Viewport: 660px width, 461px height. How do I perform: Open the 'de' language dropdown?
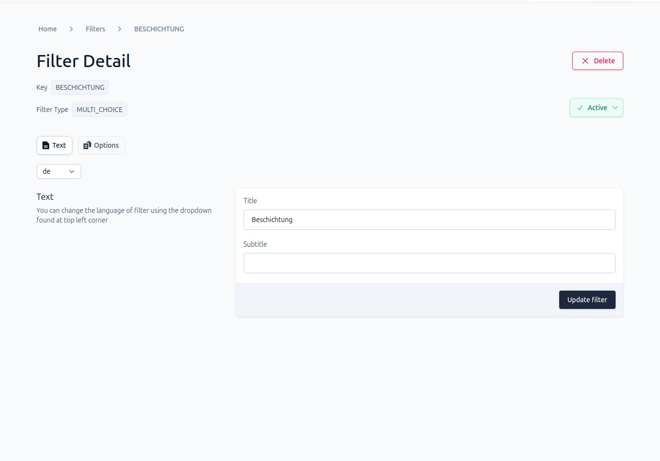point(59,171)
